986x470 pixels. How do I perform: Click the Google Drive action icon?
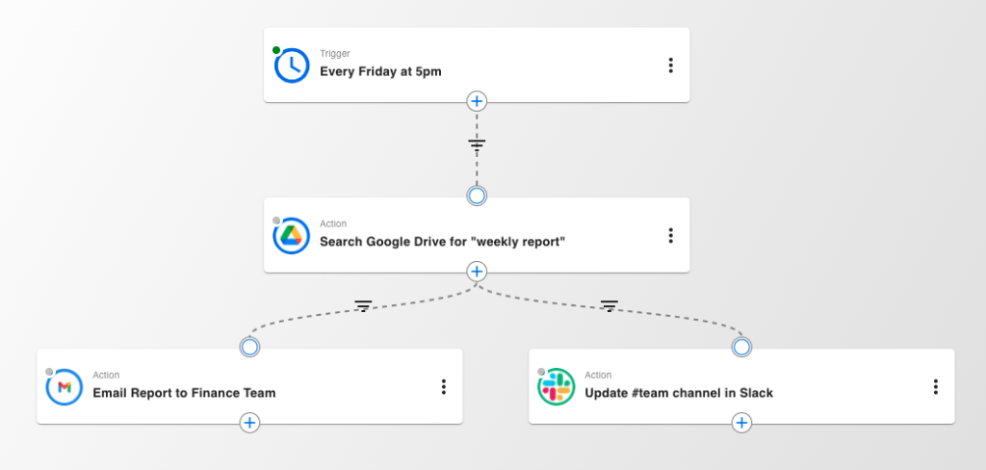pyautogui.click(x=292, y=236)
